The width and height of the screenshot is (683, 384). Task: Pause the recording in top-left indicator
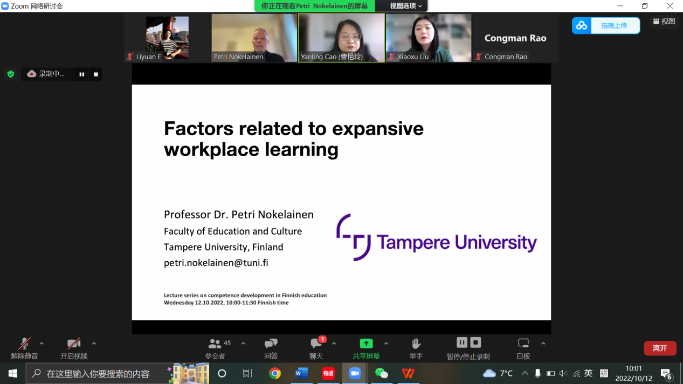click(82, 74)
